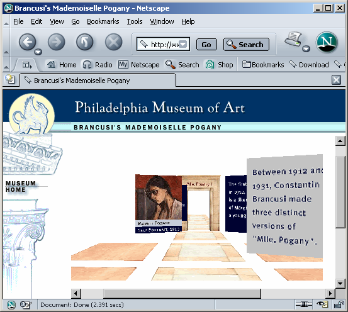Open the Bookmarks folder on personal toolbar

click(x=263, y=65)
